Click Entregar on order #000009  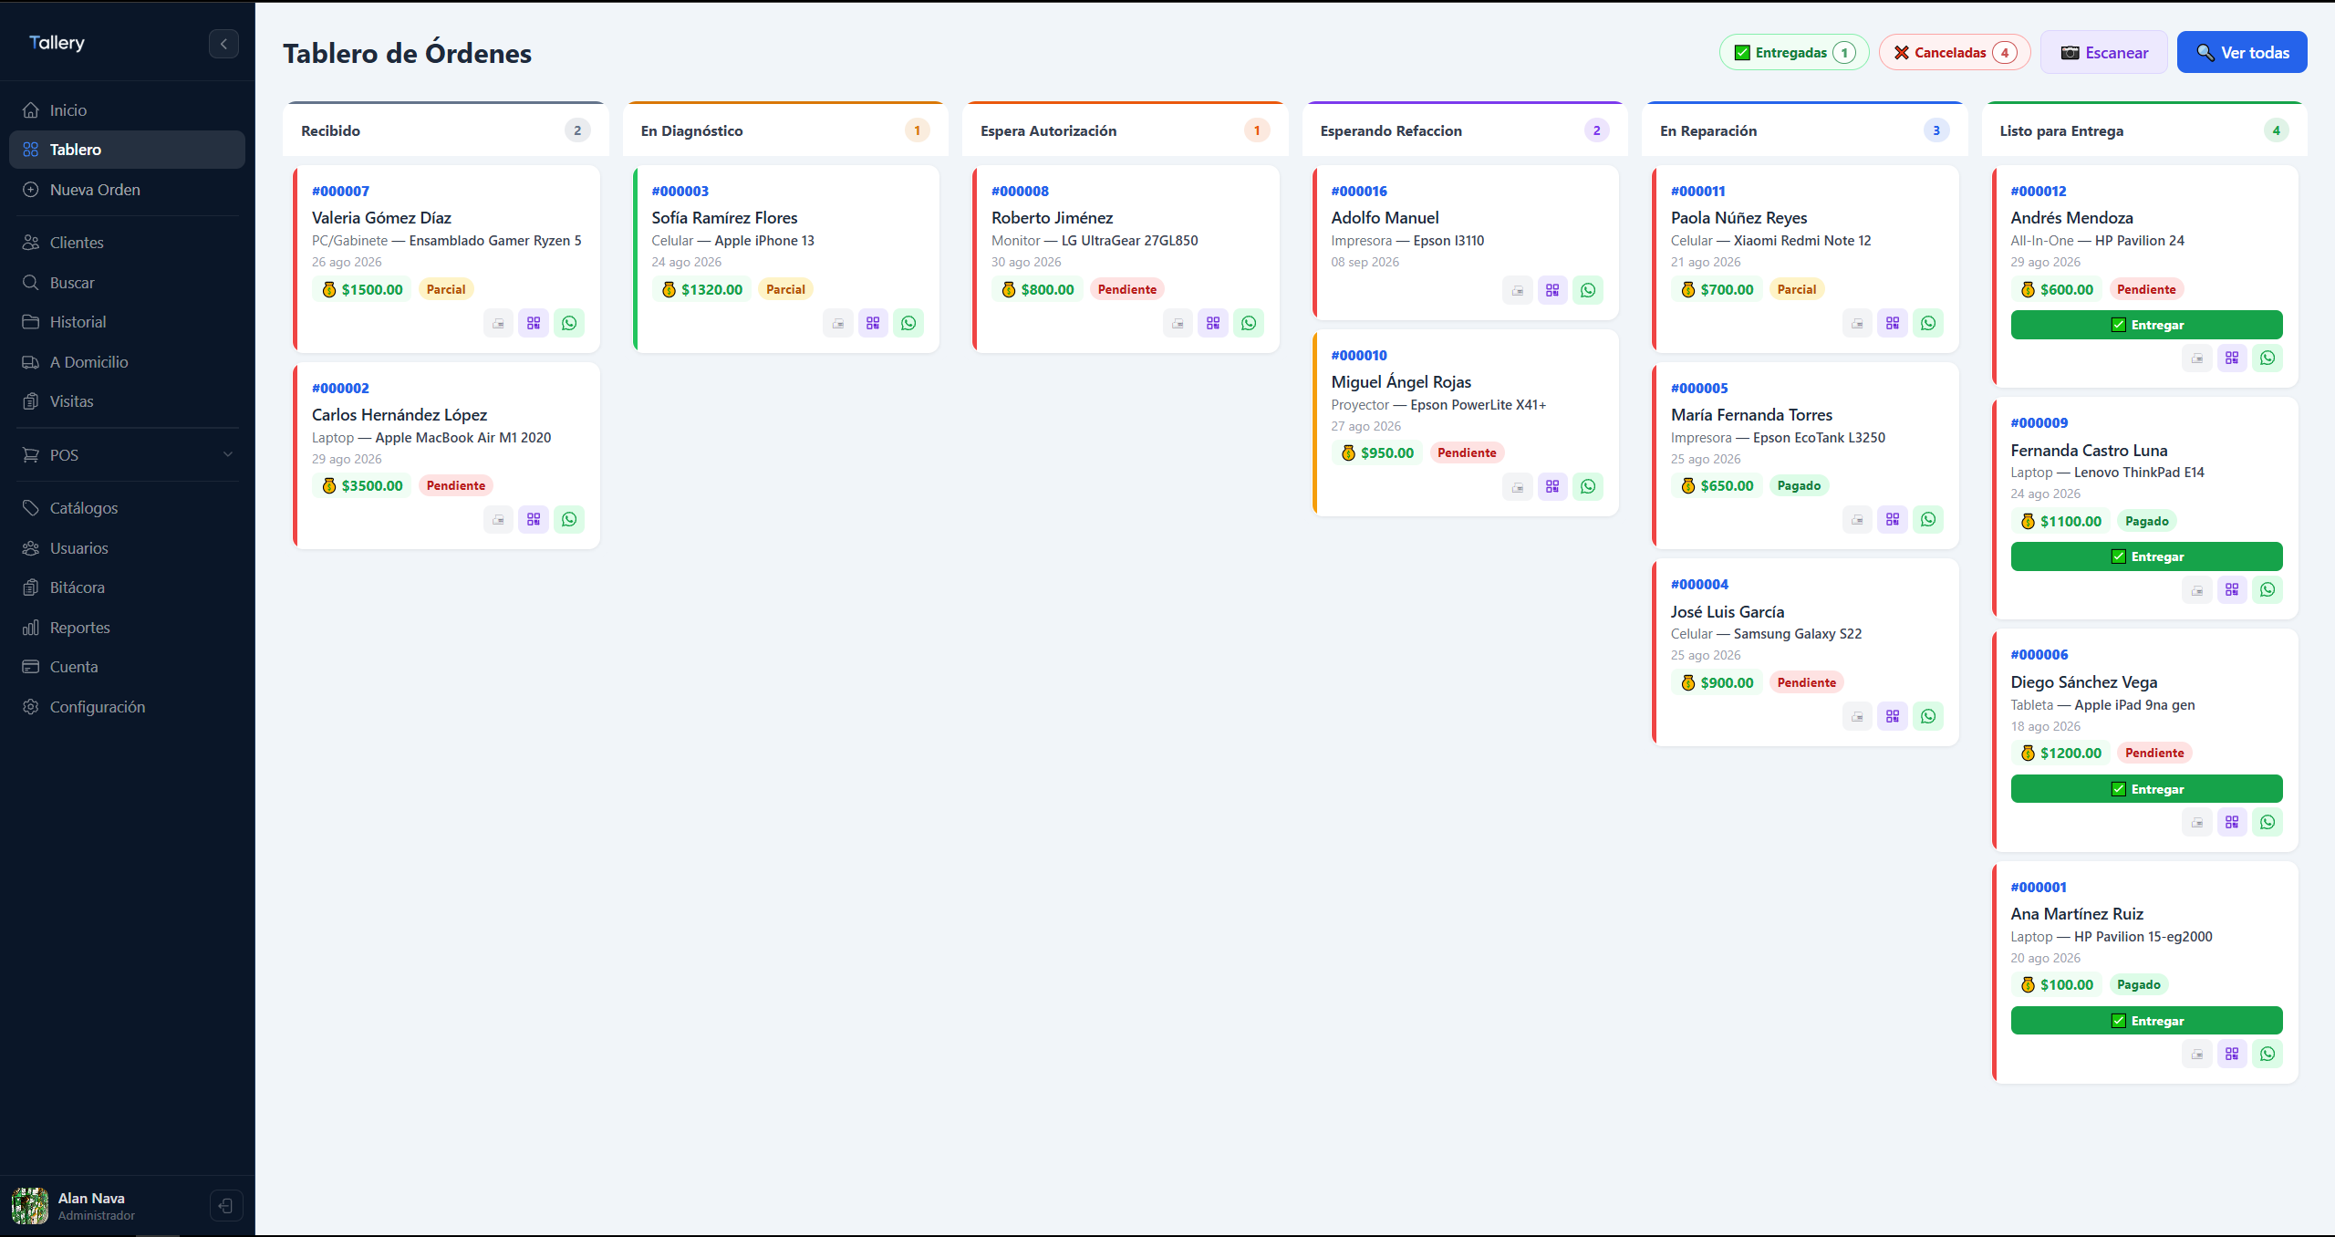pos(2147,556)
